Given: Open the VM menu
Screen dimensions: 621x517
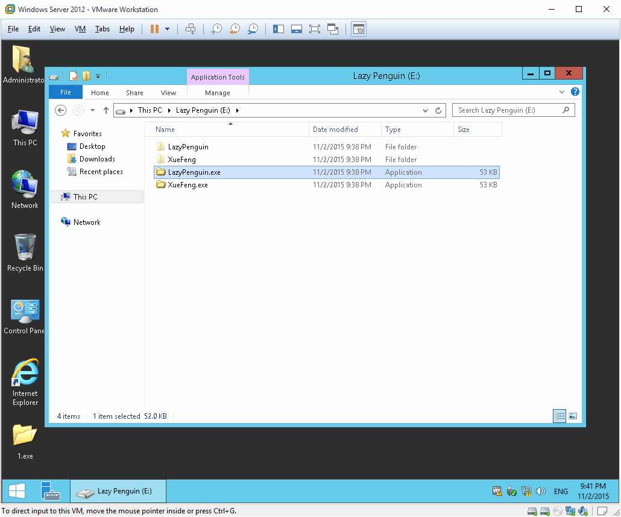Looking at the screenshot, I should click(80, 29).
